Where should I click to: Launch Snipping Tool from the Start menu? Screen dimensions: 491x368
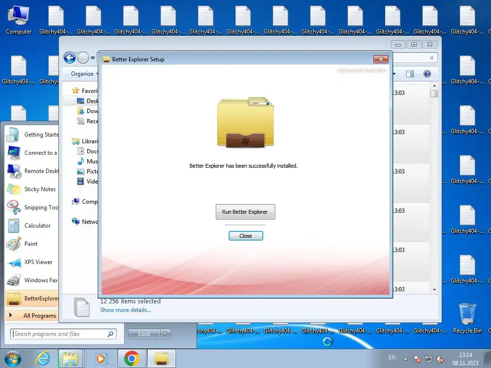click(32, 207)
